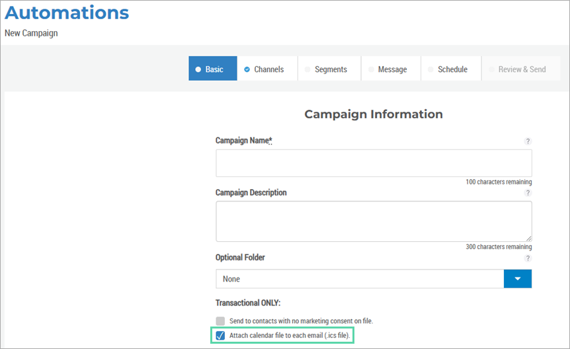
Task: Enable sending to contacts without marketing consent
Action: click(x=220, y=321)
